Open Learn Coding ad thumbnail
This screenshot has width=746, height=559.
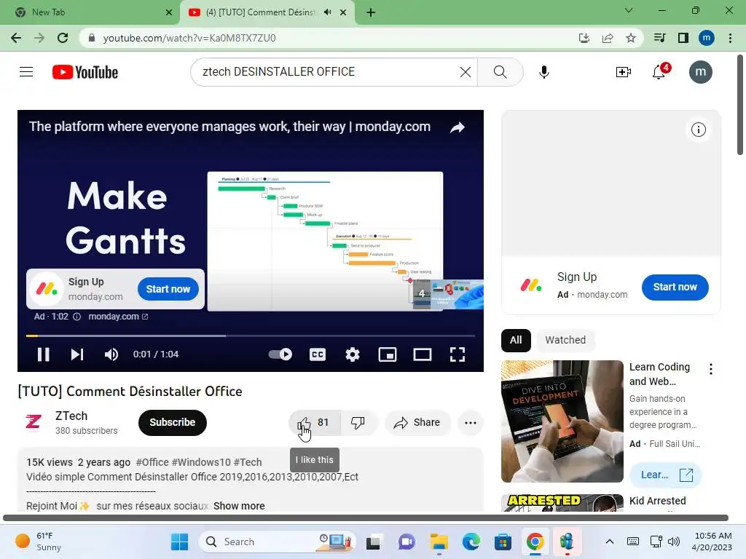tap(562, 421)
